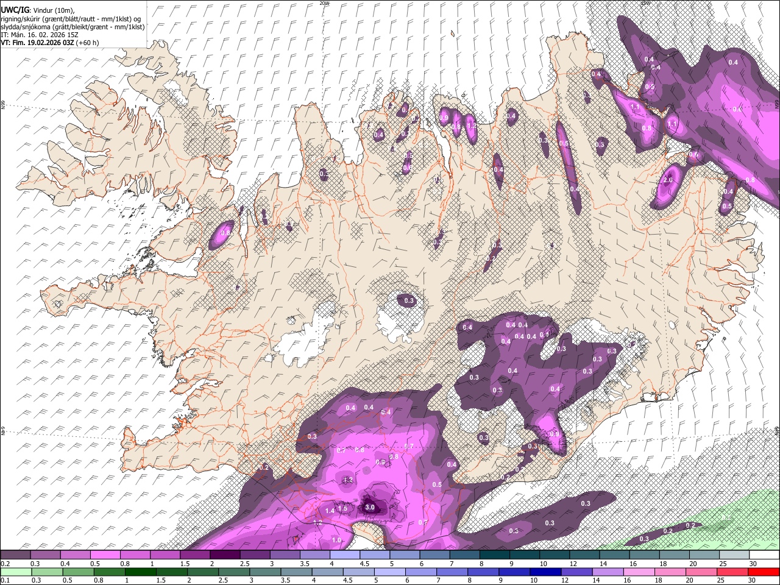Pick the light lavender 4 swatch in snow legend
The height and width of the screenshot is (585, 780).
tap(345, 555)
